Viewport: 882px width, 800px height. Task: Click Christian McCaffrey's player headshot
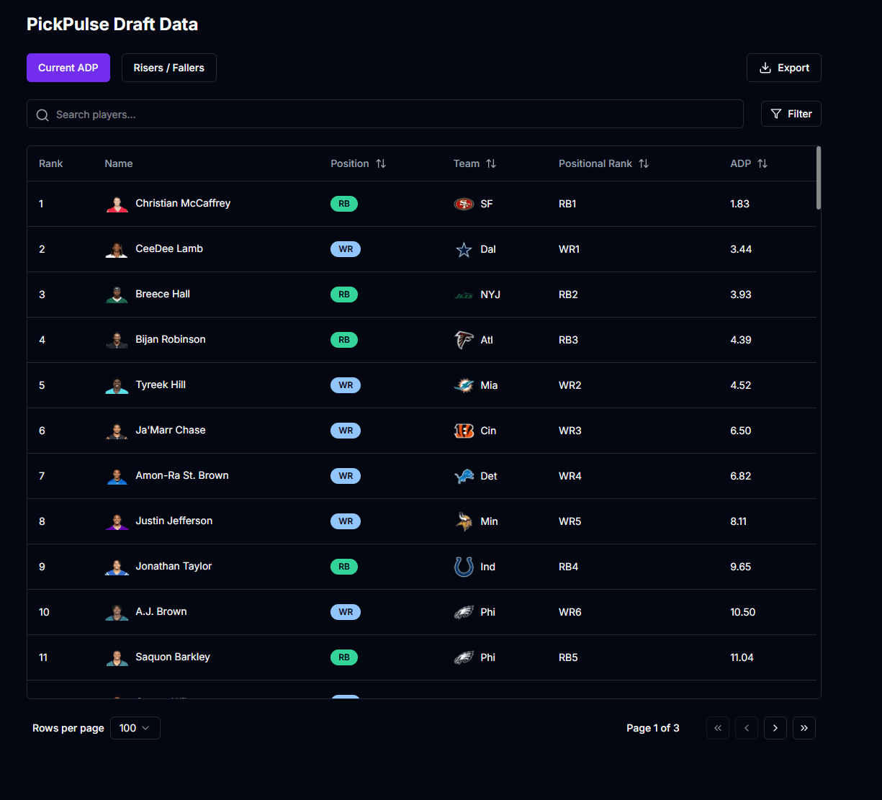point(117,204)
